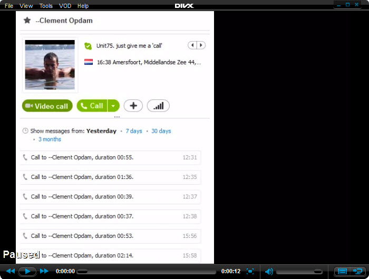Open the VOD menu

click(65, 6)
